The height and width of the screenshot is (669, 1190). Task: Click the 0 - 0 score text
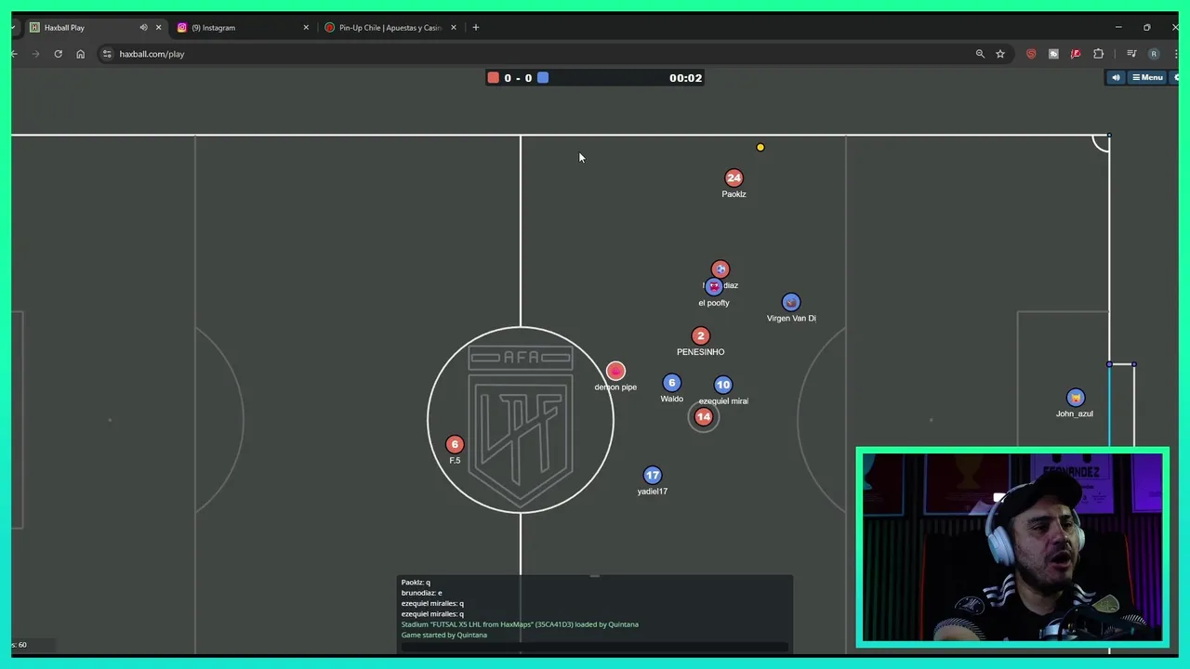pyautogui.click(x=518, y=78)
